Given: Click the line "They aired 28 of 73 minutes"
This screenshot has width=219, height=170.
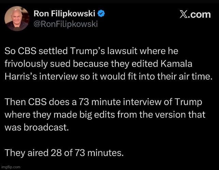Looking at the screenshot, I should coord(64,153).
